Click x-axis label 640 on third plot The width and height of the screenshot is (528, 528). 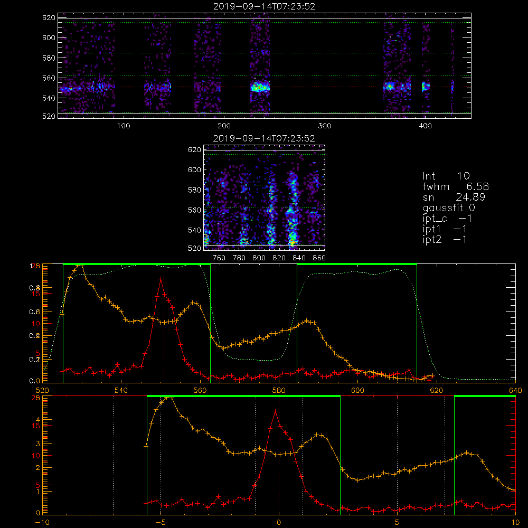pos(515,390)
